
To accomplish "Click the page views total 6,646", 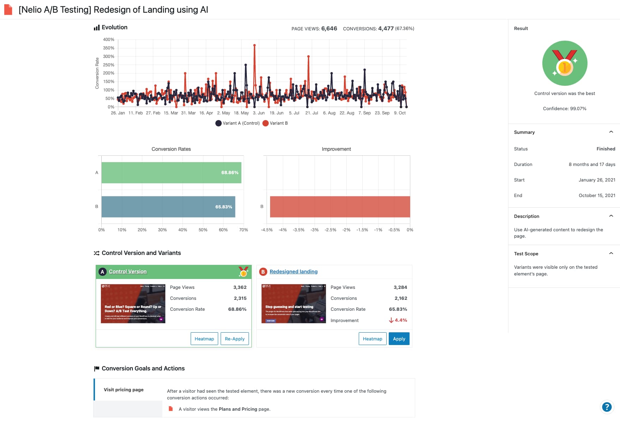I will click(329, 29).
